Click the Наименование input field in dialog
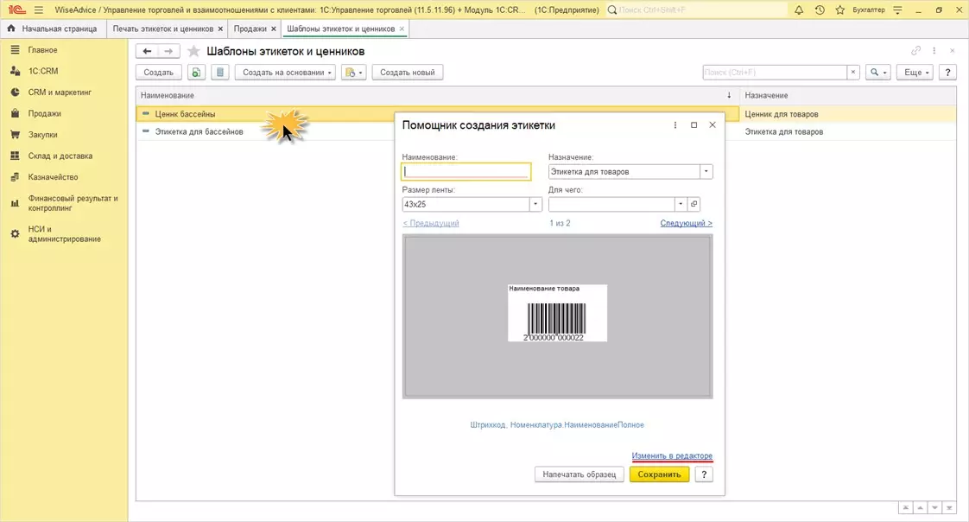969x522 pixels. [465, 172]
